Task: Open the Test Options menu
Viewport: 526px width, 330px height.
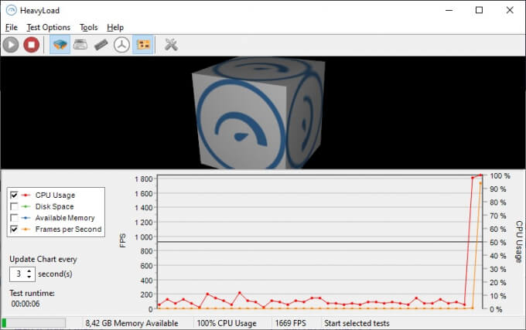Action: tap(49, 28)
